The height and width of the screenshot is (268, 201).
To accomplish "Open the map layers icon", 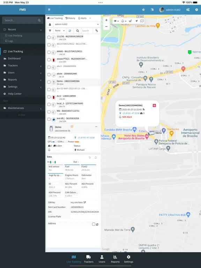I will [142, 21].
